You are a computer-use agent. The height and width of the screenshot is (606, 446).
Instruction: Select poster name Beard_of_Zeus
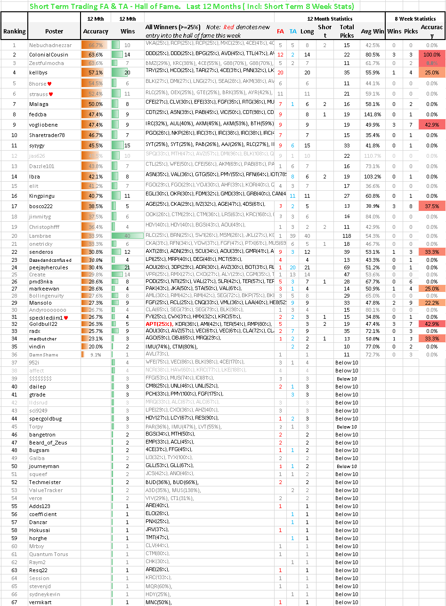[x=48, y=443]
